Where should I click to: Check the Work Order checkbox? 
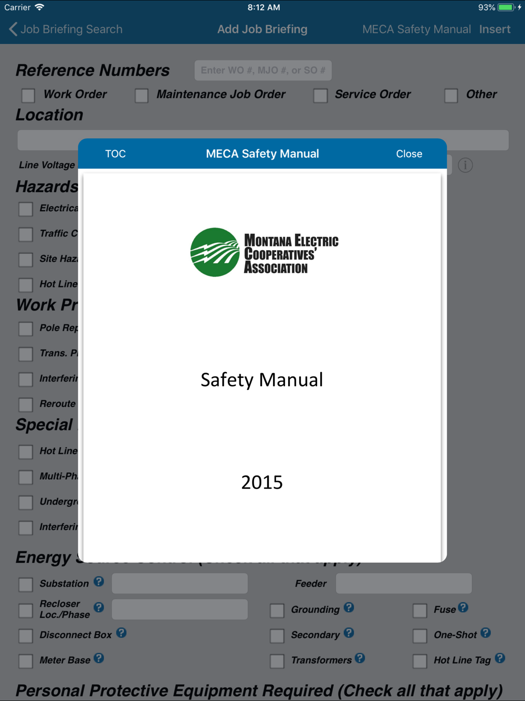click(x=28, y=96)
